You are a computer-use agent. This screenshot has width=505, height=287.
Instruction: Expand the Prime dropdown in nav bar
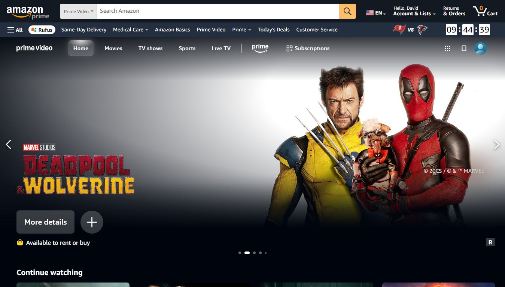point(241,30)
